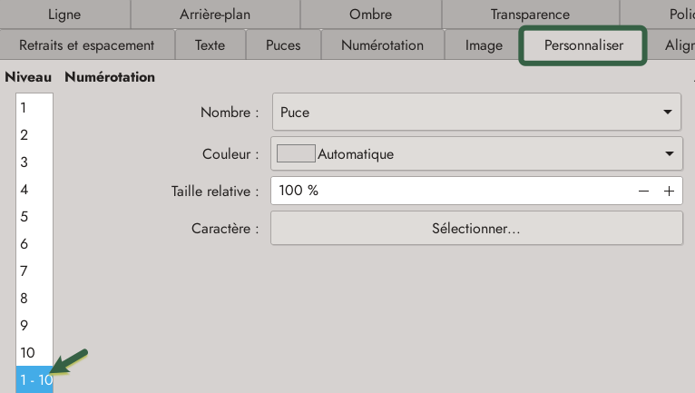Viewport: 695px width, 393px height.
Task: Open the Texte tab
Action: click(x=210, y=44)
